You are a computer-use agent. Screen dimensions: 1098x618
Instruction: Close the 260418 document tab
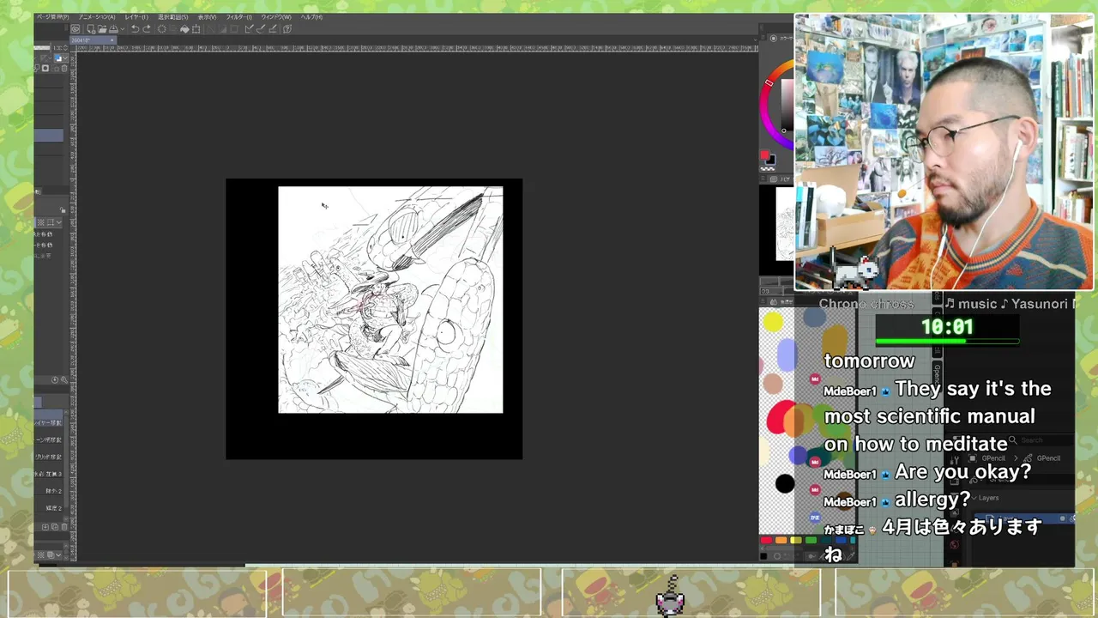(112, 40)
